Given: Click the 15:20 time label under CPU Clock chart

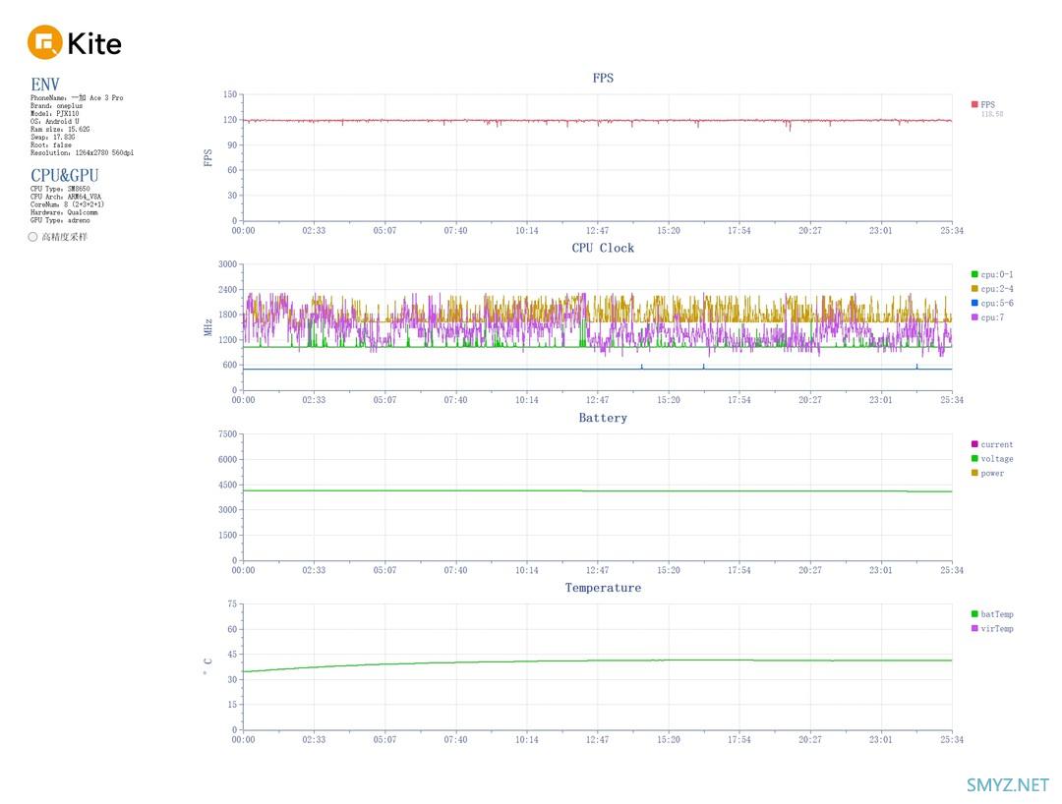Looking at the screenshot, I should 669,400.
